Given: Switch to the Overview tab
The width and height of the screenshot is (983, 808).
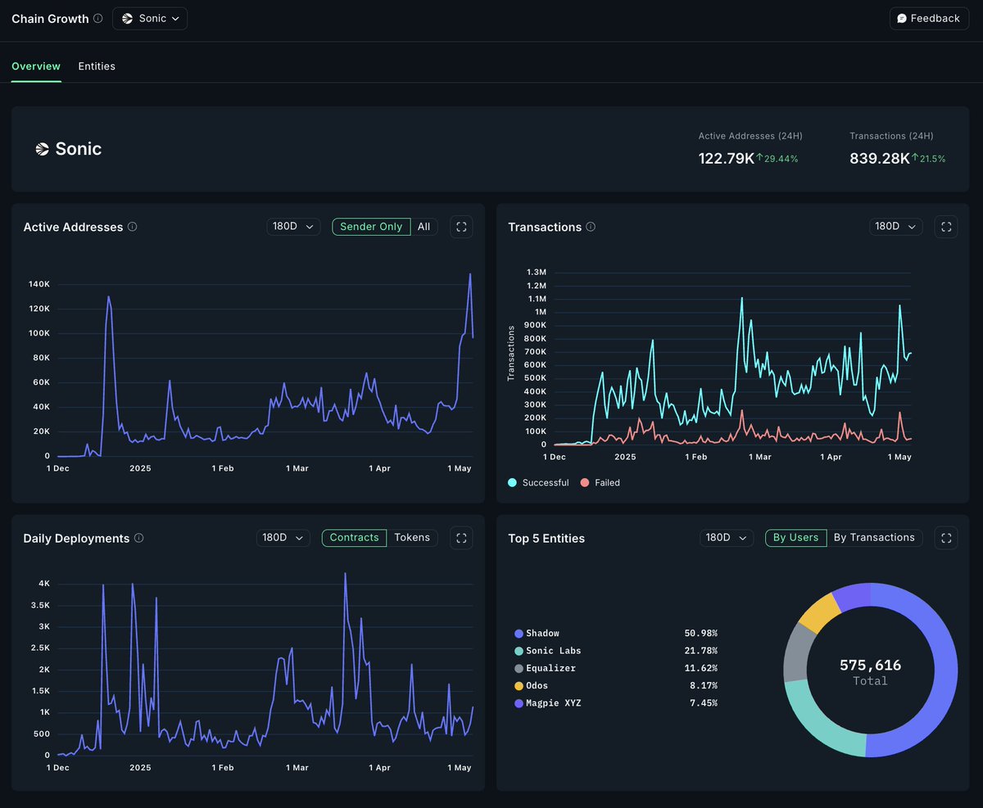Looking at the screenshot, I should 36,66.
